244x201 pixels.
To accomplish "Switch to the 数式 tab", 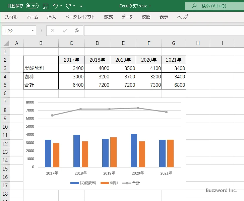I will (x=109, y=17).
